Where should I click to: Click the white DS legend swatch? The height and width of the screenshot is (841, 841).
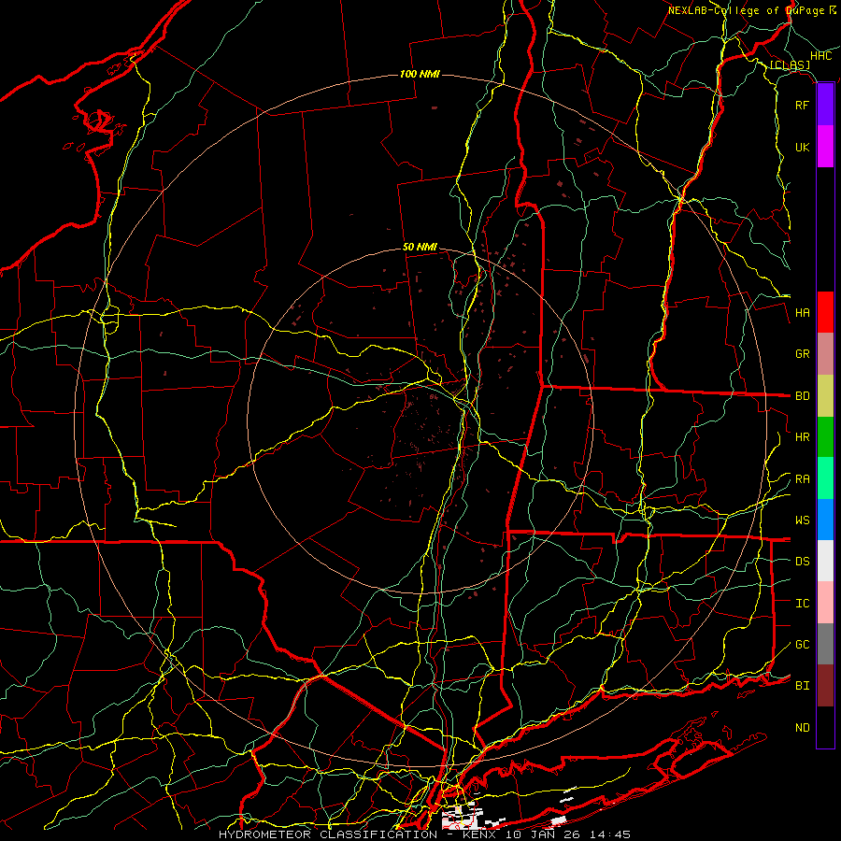point(825,561)
